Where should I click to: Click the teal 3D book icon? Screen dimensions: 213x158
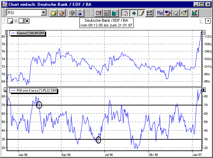click(x=115, y=13)
